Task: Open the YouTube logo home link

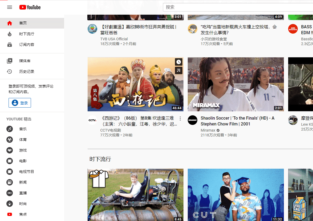Action: click(x=30, y=7)
